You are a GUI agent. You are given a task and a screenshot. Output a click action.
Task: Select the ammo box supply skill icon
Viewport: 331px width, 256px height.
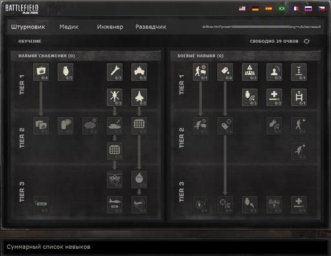41,72
